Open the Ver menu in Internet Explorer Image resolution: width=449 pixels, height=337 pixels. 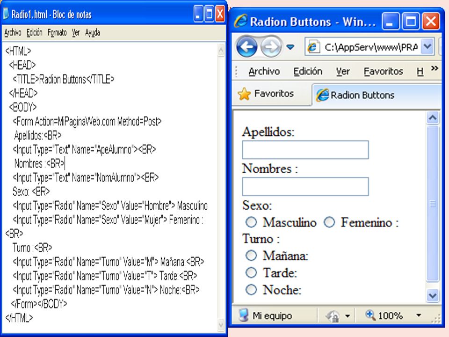(x=343, y=71)
